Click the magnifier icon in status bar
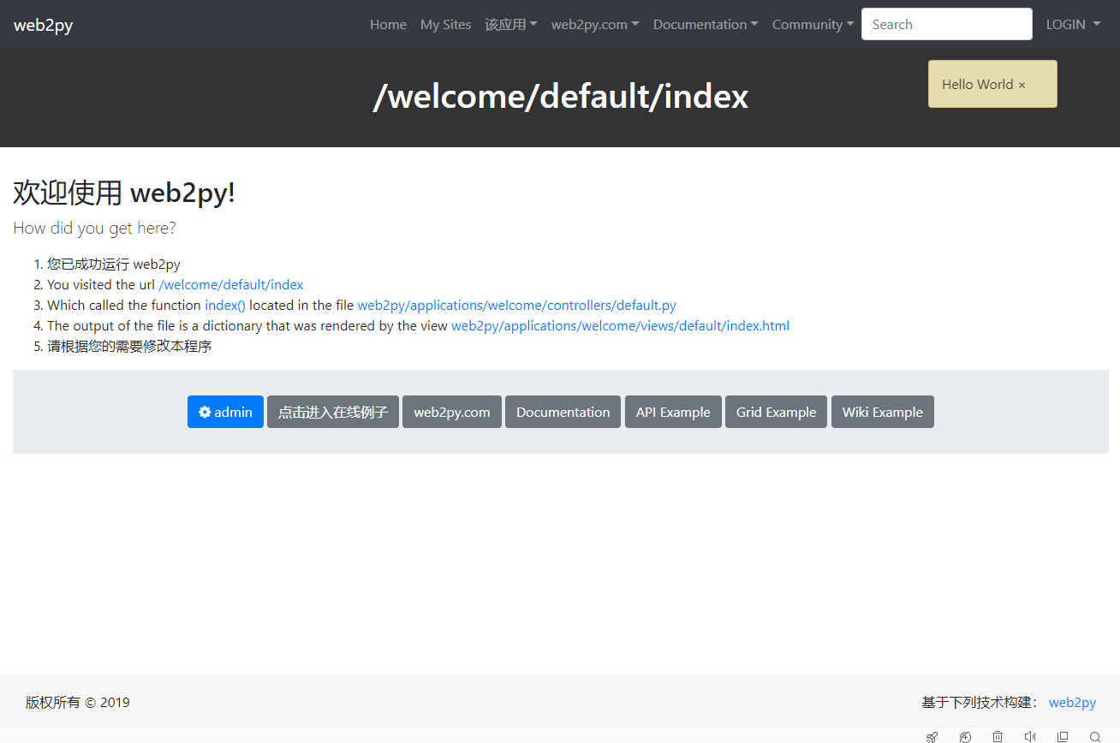Viewport: 1120px width, 743px height. coord(1095,736)
